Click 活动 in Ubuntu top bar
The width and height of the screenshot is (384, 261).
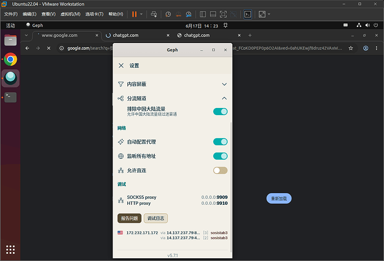[11, 26]
